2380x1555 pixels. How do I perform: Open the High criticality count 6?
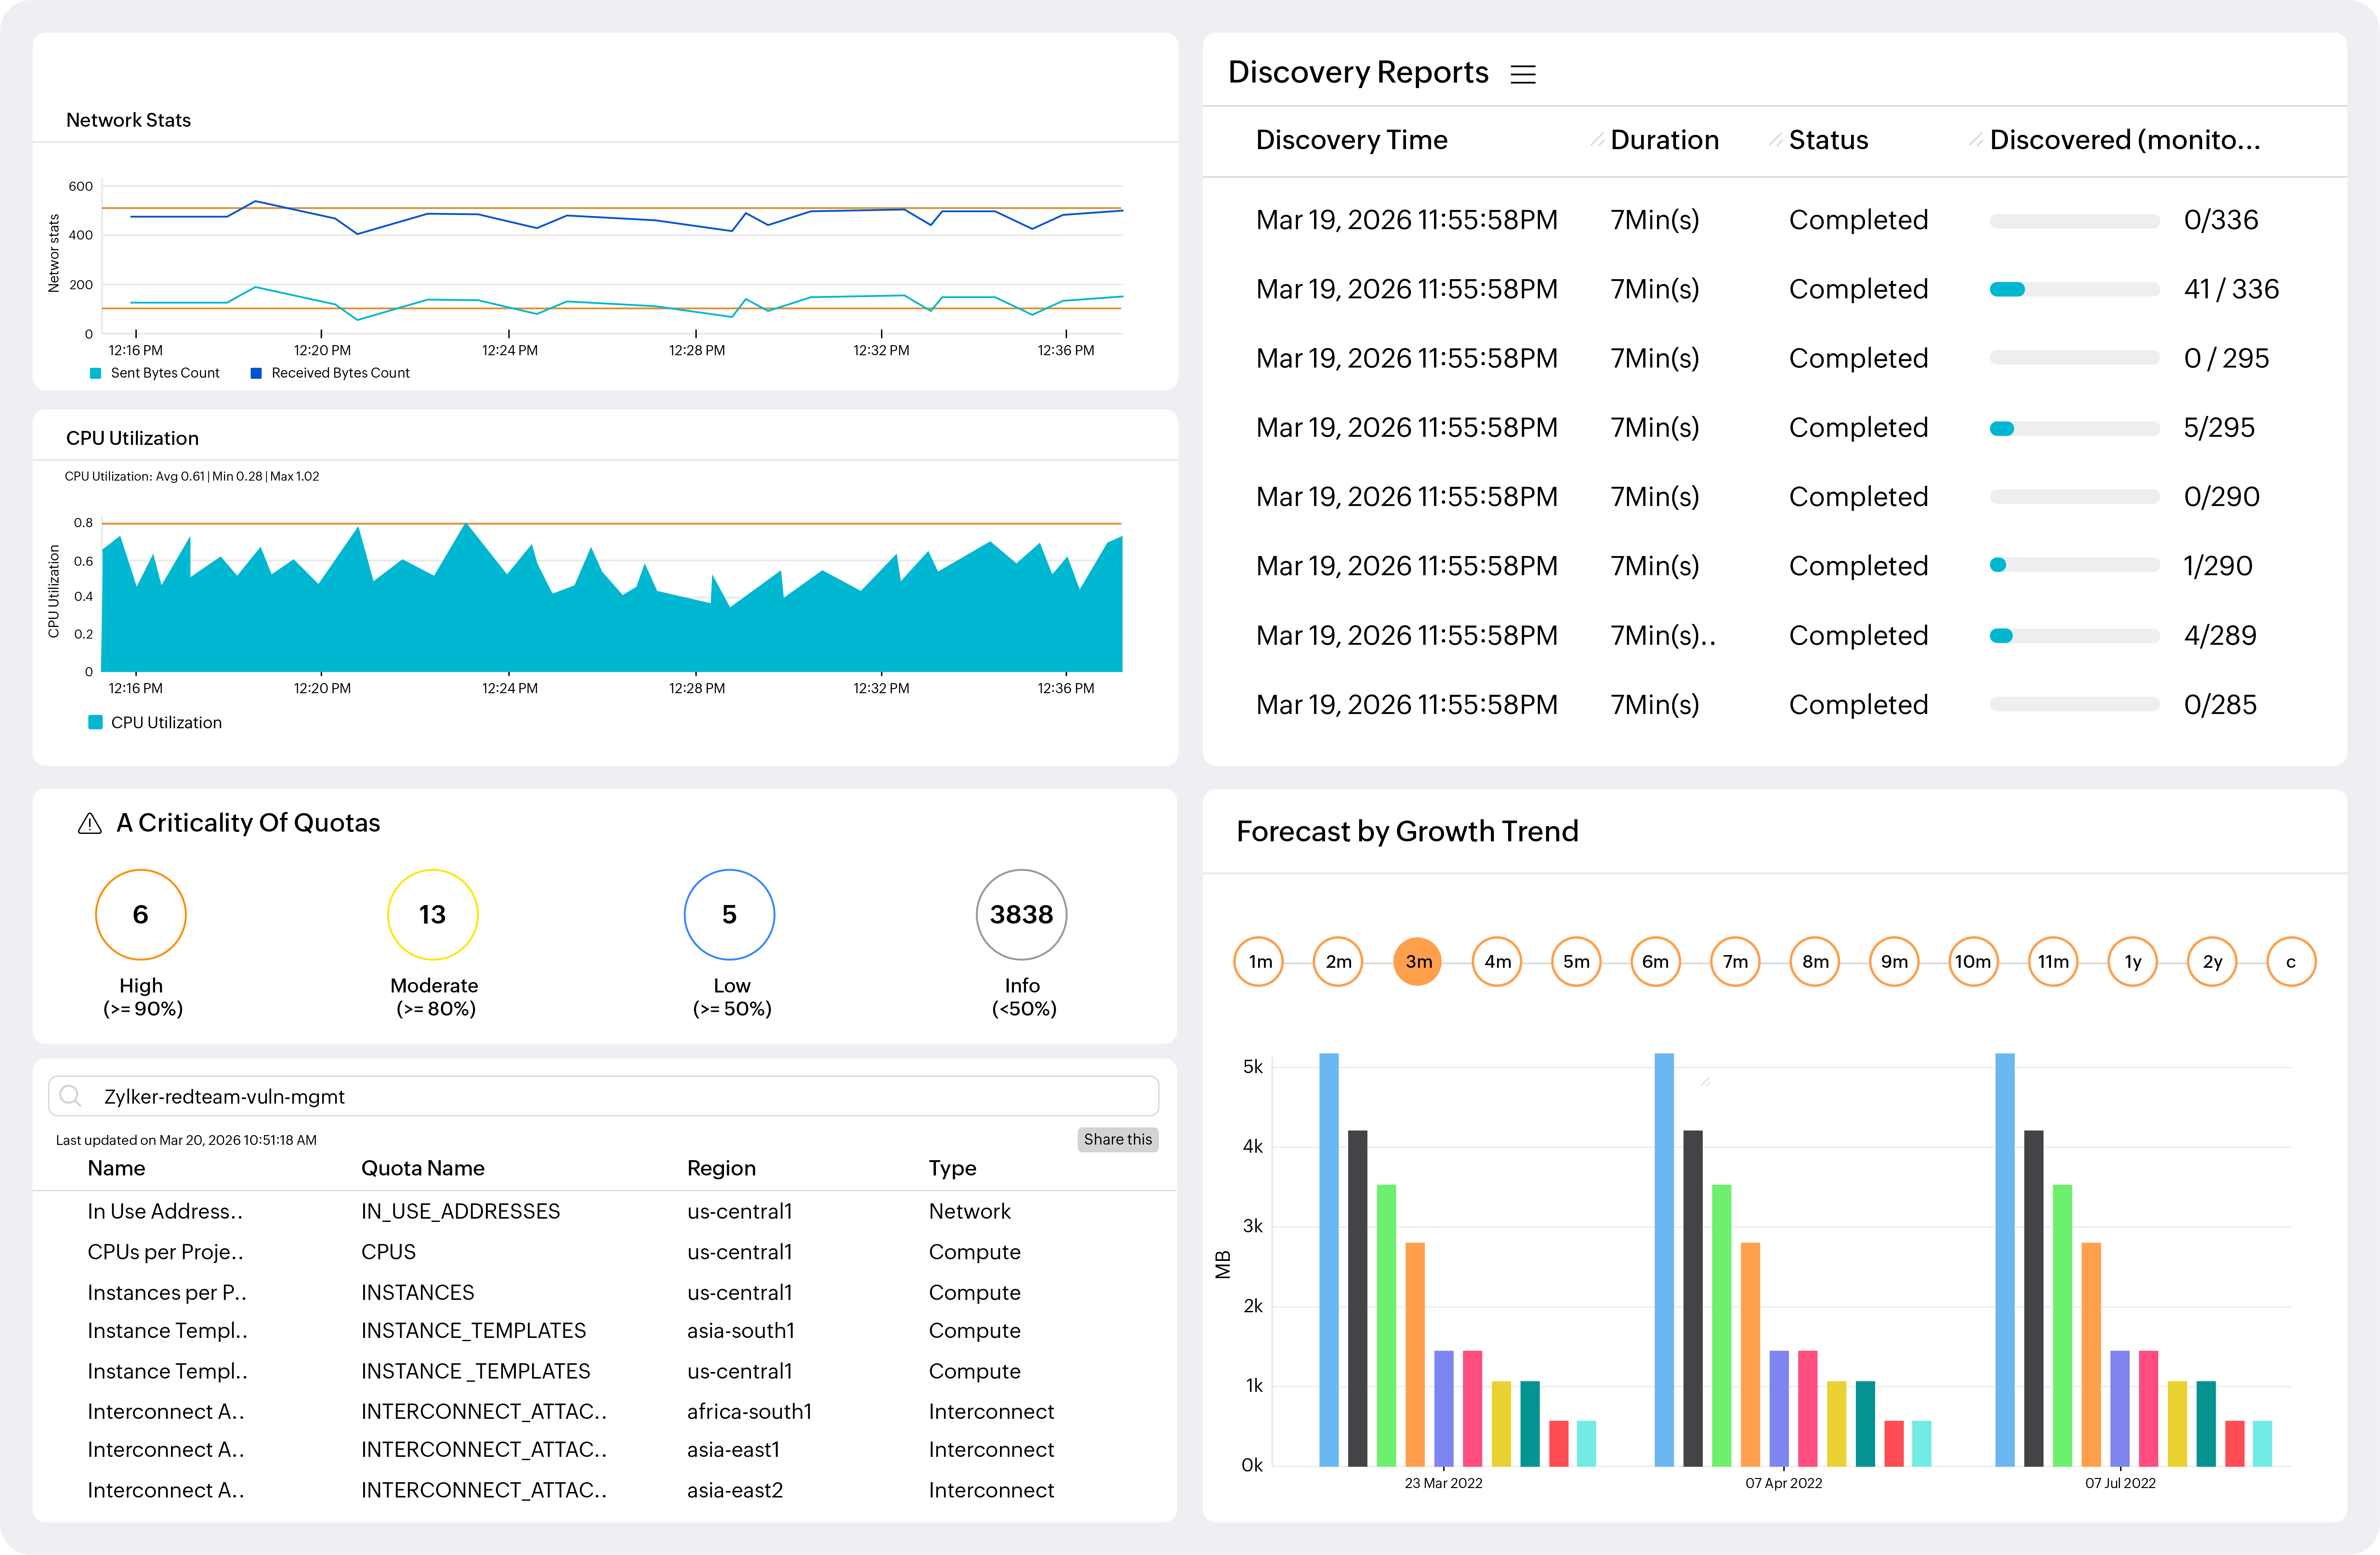(141, 914)
